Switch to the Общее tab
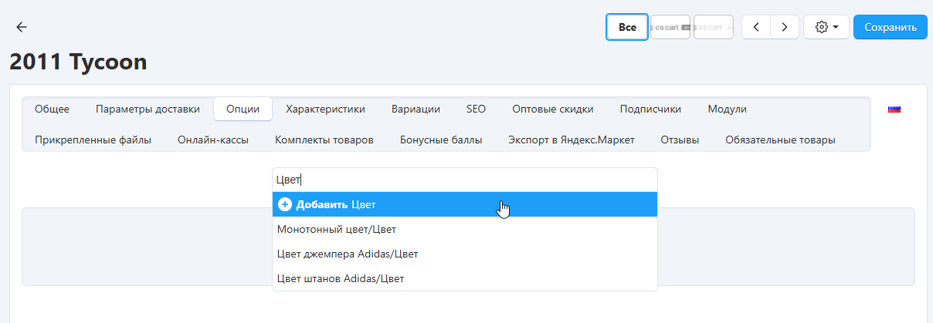 (x=52, y=109)
